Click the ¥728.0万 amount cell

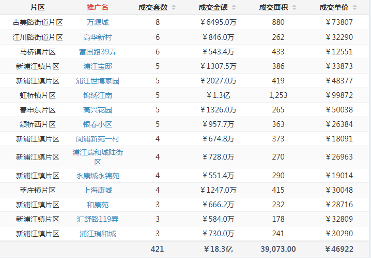tap(218, 157)
